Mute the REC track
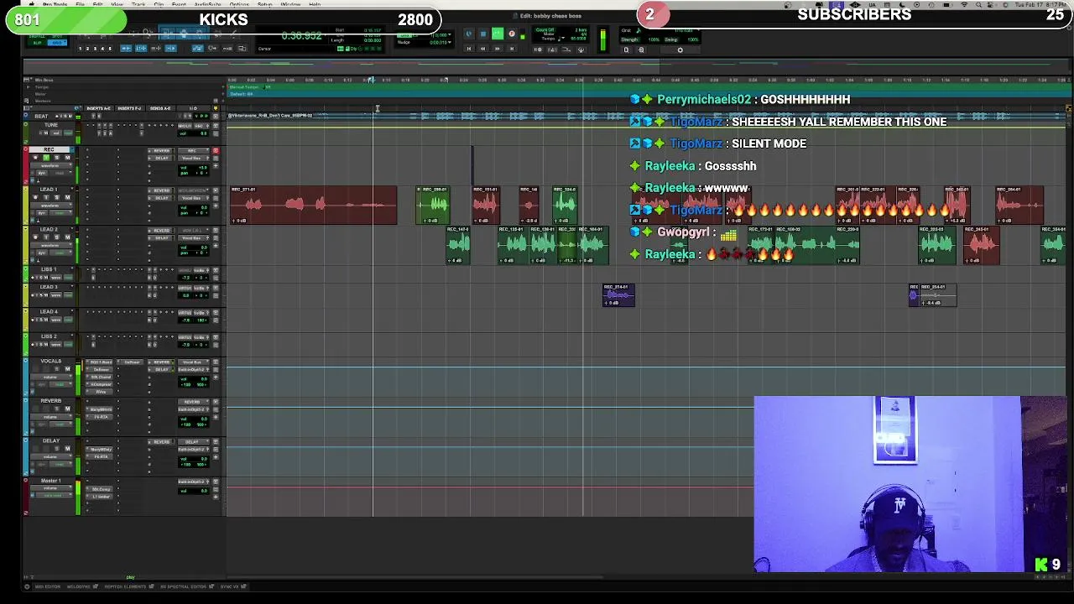1074x604 pixels. click(x=67, y=158)
